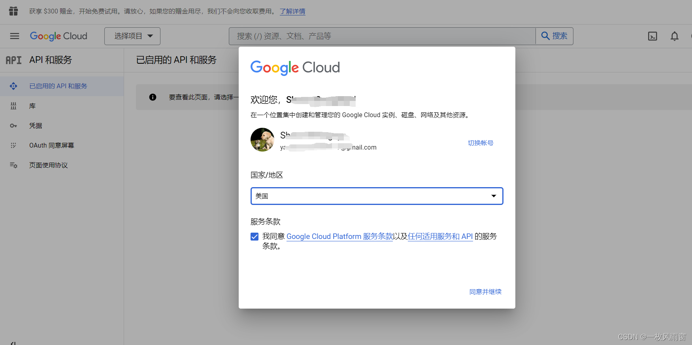This screenshot has height=345, width=692.
Task: Click the 已启用的 API 和服务 page title
Action: tap(176, 60)
